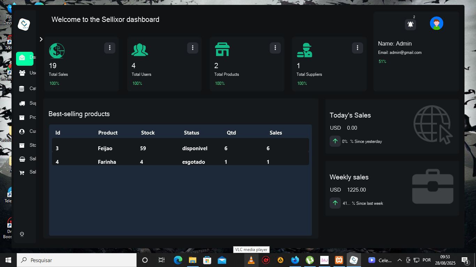Image resolution: width=476 pixels, height=267 pixels.
Task: Click the Total Sales dollar globe icon
Action: (57, 50)
